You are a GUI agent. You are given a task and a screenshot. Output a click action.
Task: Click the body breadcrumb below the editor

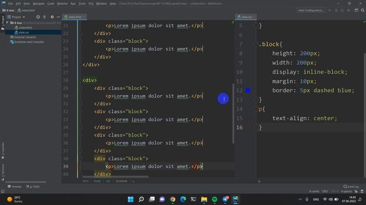pos(97,181)
